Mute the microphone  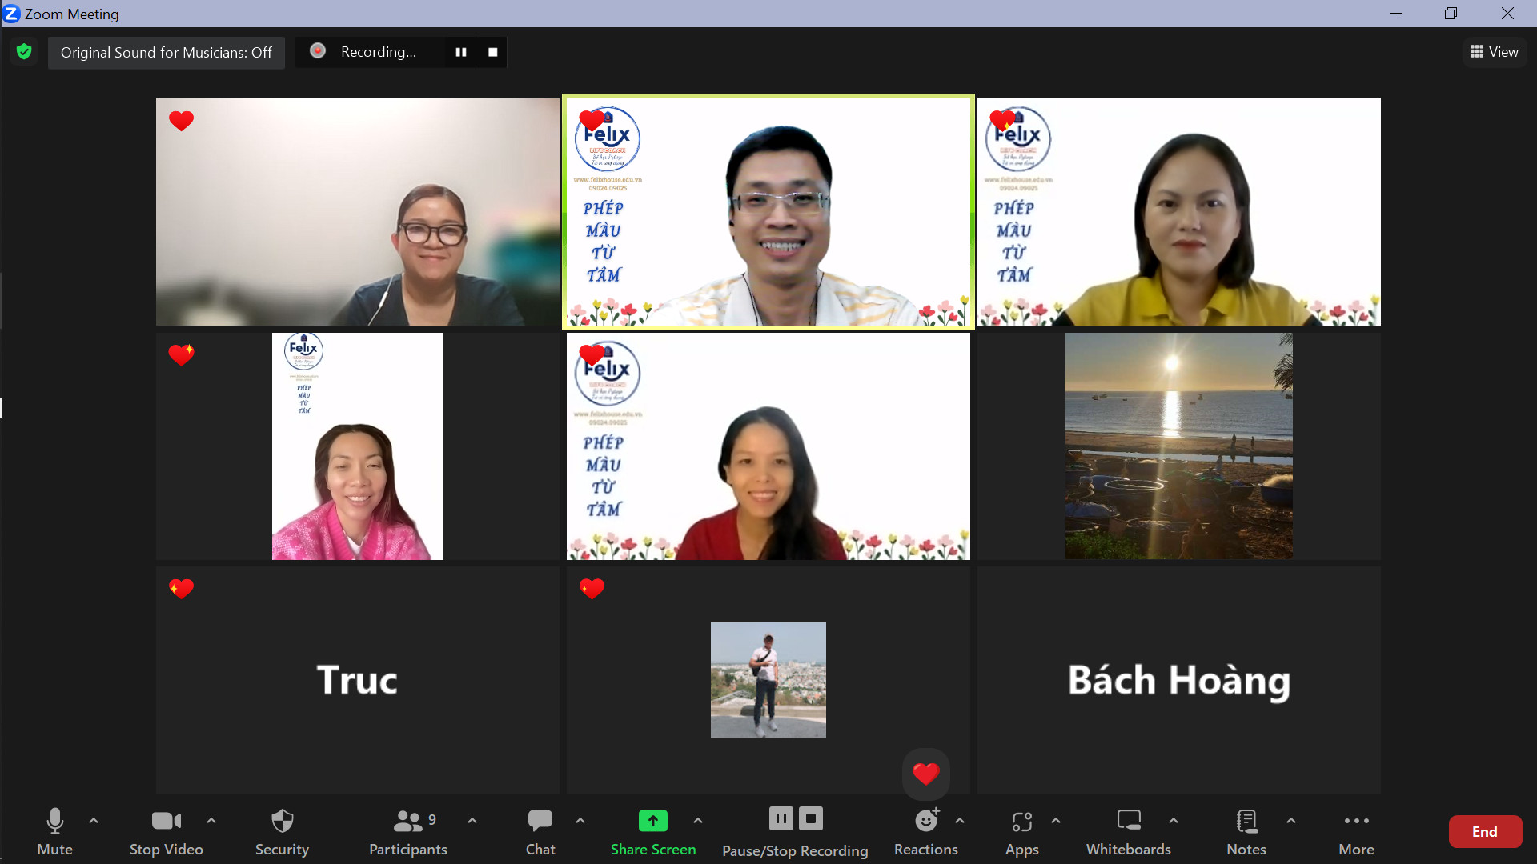point(54,832)
